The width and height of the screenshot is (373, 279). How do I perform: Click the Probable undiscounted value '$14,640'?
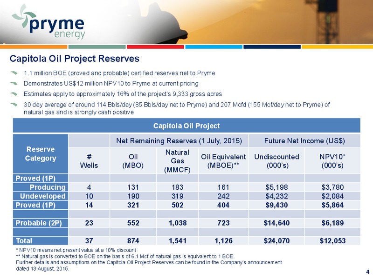276,223
